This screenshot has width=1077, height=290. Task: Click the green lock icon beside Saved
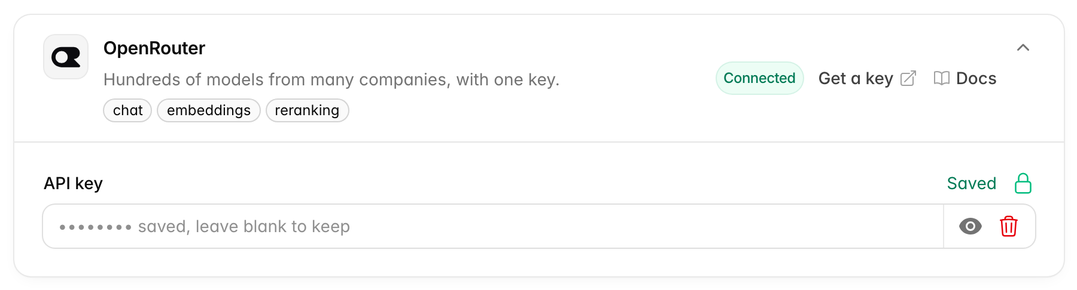1023,183
